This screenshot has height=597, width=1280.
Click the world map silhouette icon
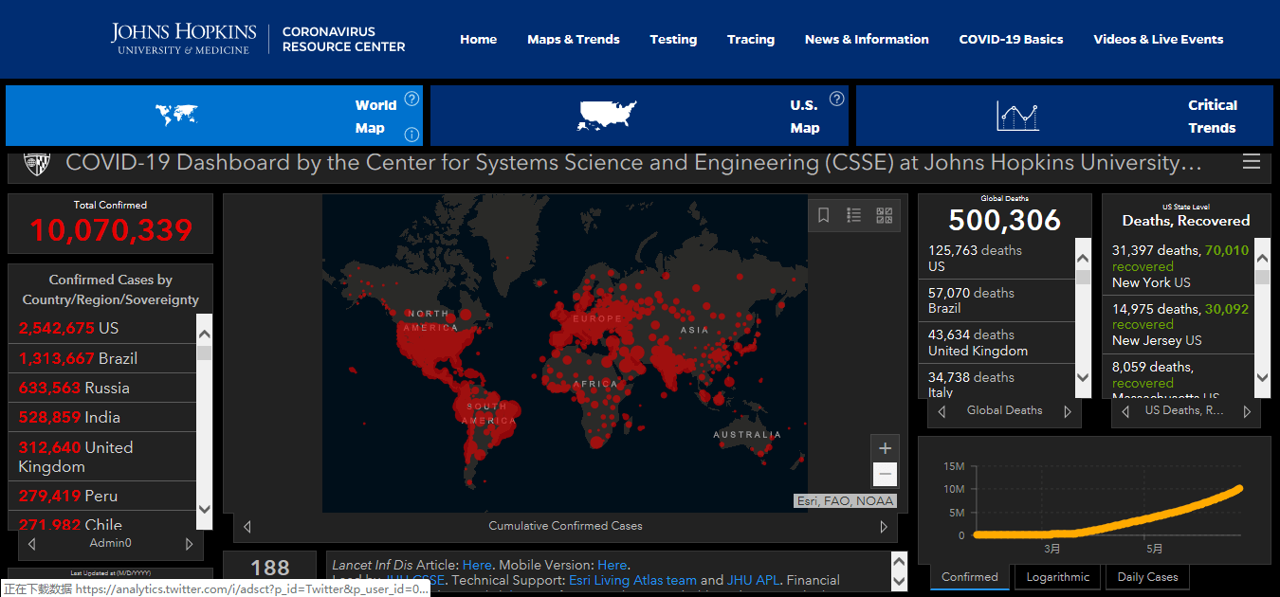click(176, 116)
